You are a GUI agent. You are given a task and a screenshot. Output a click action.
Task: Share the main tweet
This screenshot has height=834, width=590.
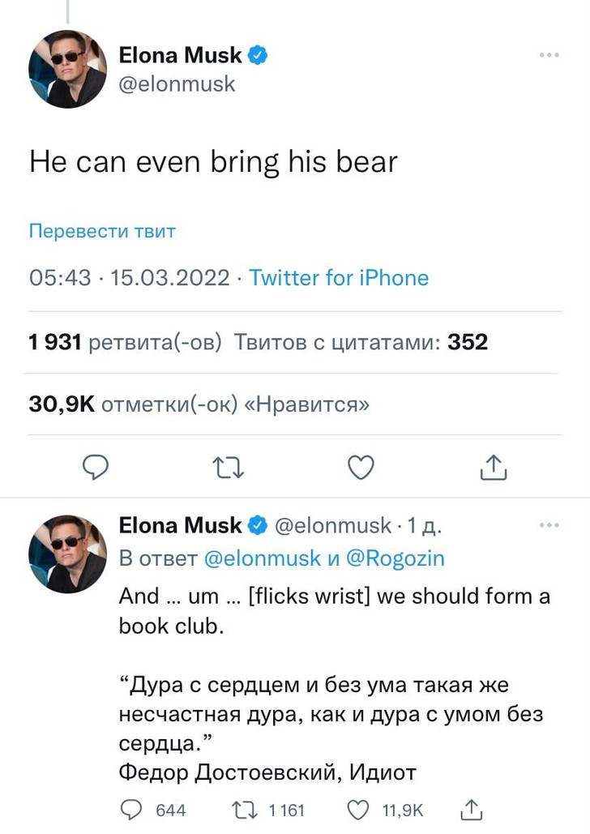493,467
